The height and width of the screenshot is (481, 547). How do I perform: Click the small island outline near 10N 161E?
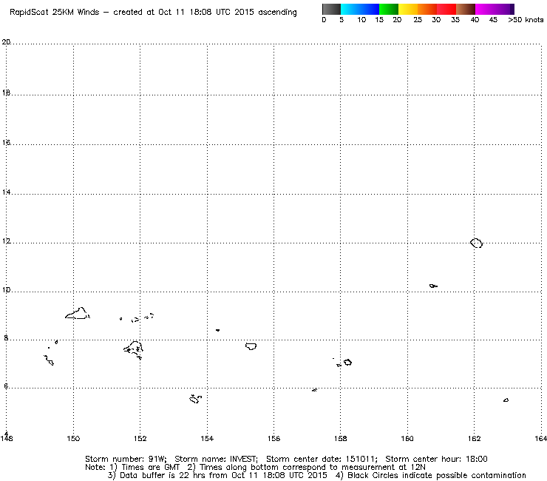pyautogui.click(x=433, y=286)
